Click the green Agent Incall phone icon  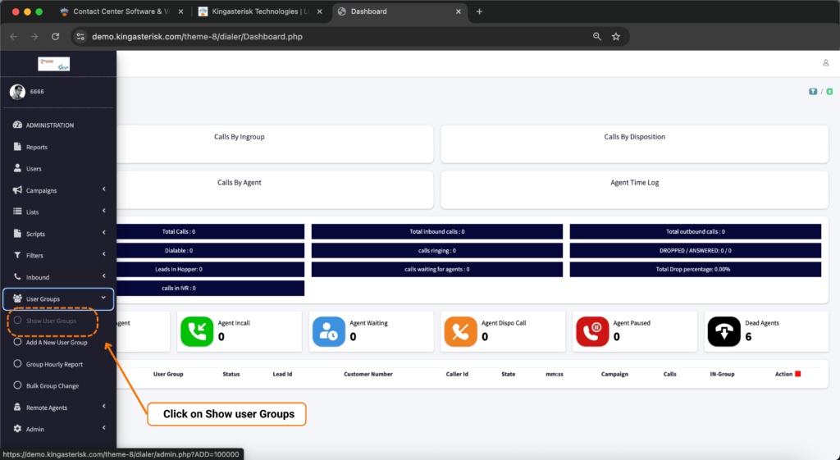(x=197, y=331)
